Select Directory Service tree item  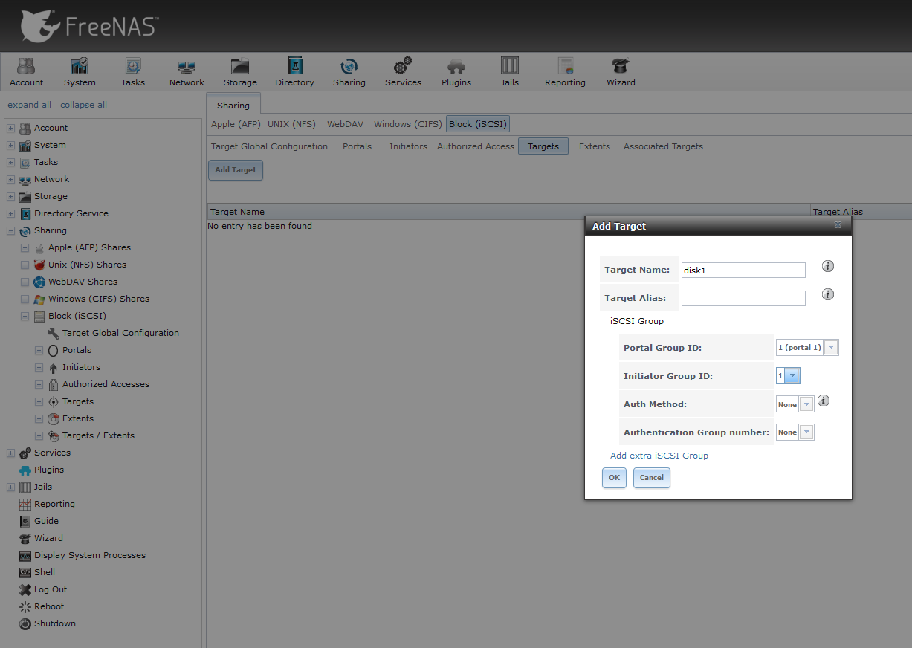tap(71, 213)
